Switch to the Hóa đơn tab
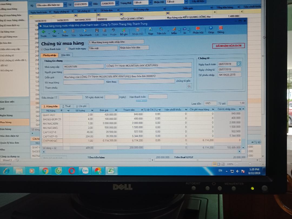Viewport: 292px width, 219px height. (x=65, y=55)
